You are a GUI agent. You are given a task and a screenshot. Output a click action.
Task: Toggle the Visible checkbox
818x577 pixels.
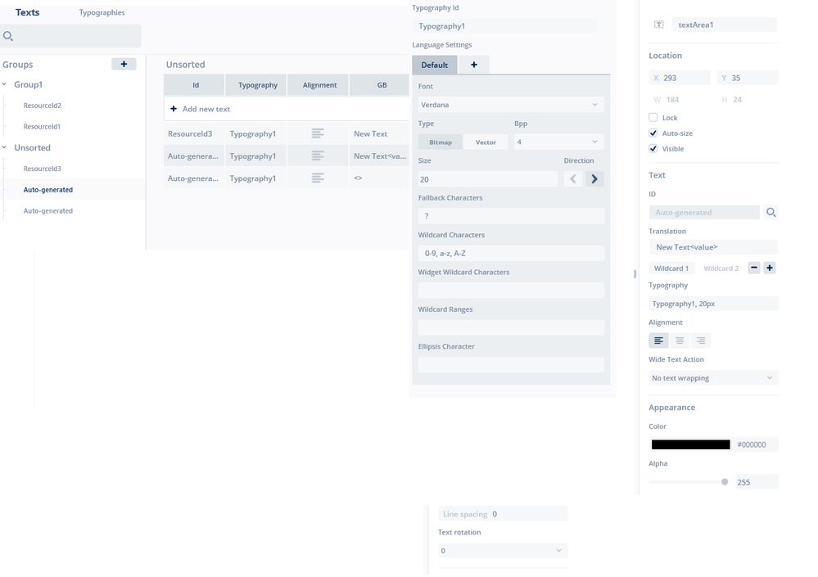click(x=653, y=149)
